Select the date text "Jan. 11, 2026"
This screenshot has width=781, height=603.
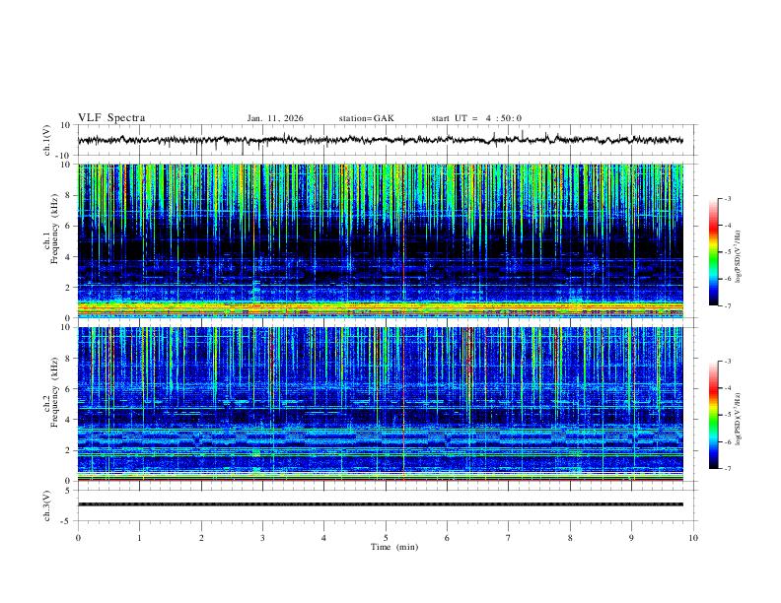[x=275, y=118]
